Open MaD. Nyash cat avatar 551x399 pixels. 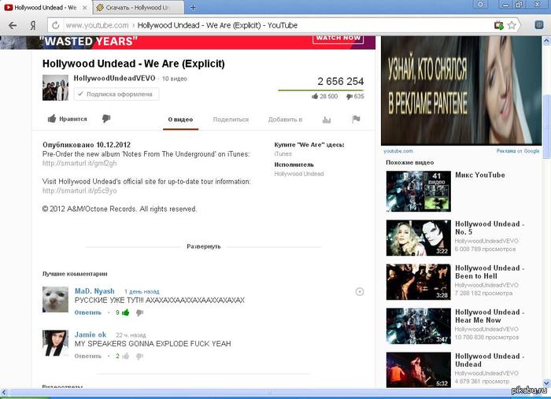pos(56,299)
